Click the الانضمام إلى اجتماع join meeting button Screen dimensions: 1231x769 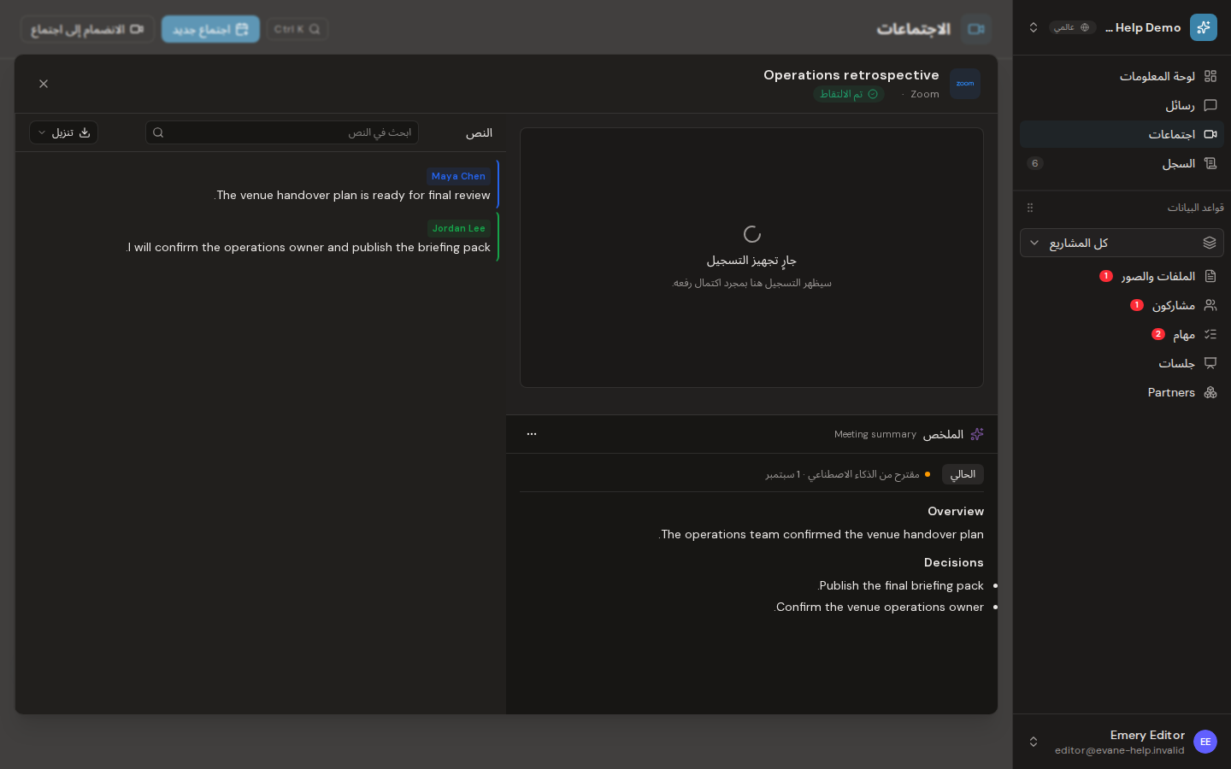click(87, 29)
